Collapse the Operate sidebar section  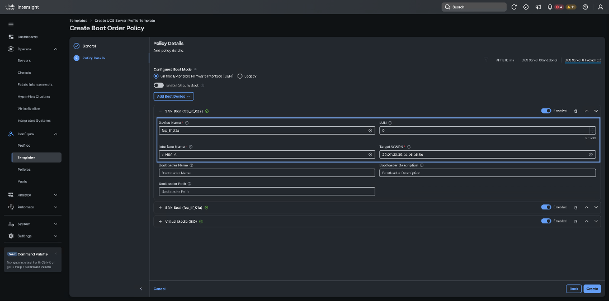(x=55, y=49)
